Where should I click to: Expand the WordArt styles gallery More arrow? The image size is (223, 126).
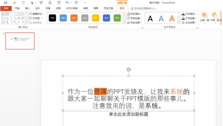coord(179,22)
